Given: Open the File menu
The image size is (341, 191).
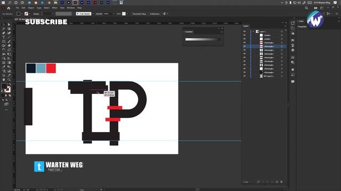Looking at the screenshot, I should coord(17,8).
